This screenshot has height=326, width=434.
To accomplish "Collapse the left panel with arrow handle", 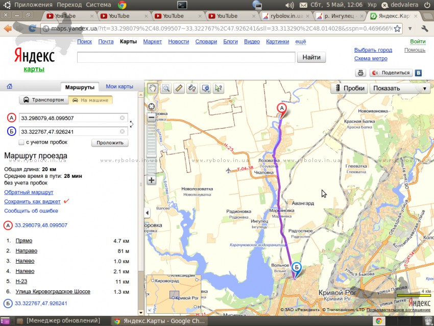I will point(148,213).
